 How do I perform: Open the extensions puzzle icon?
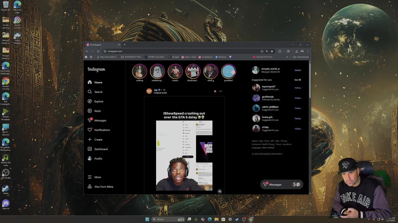280,51
